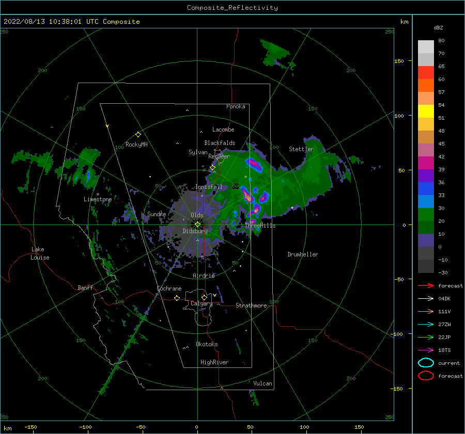
Task: Click the magenta 18TS arrow icon
Action: [426, 350]
